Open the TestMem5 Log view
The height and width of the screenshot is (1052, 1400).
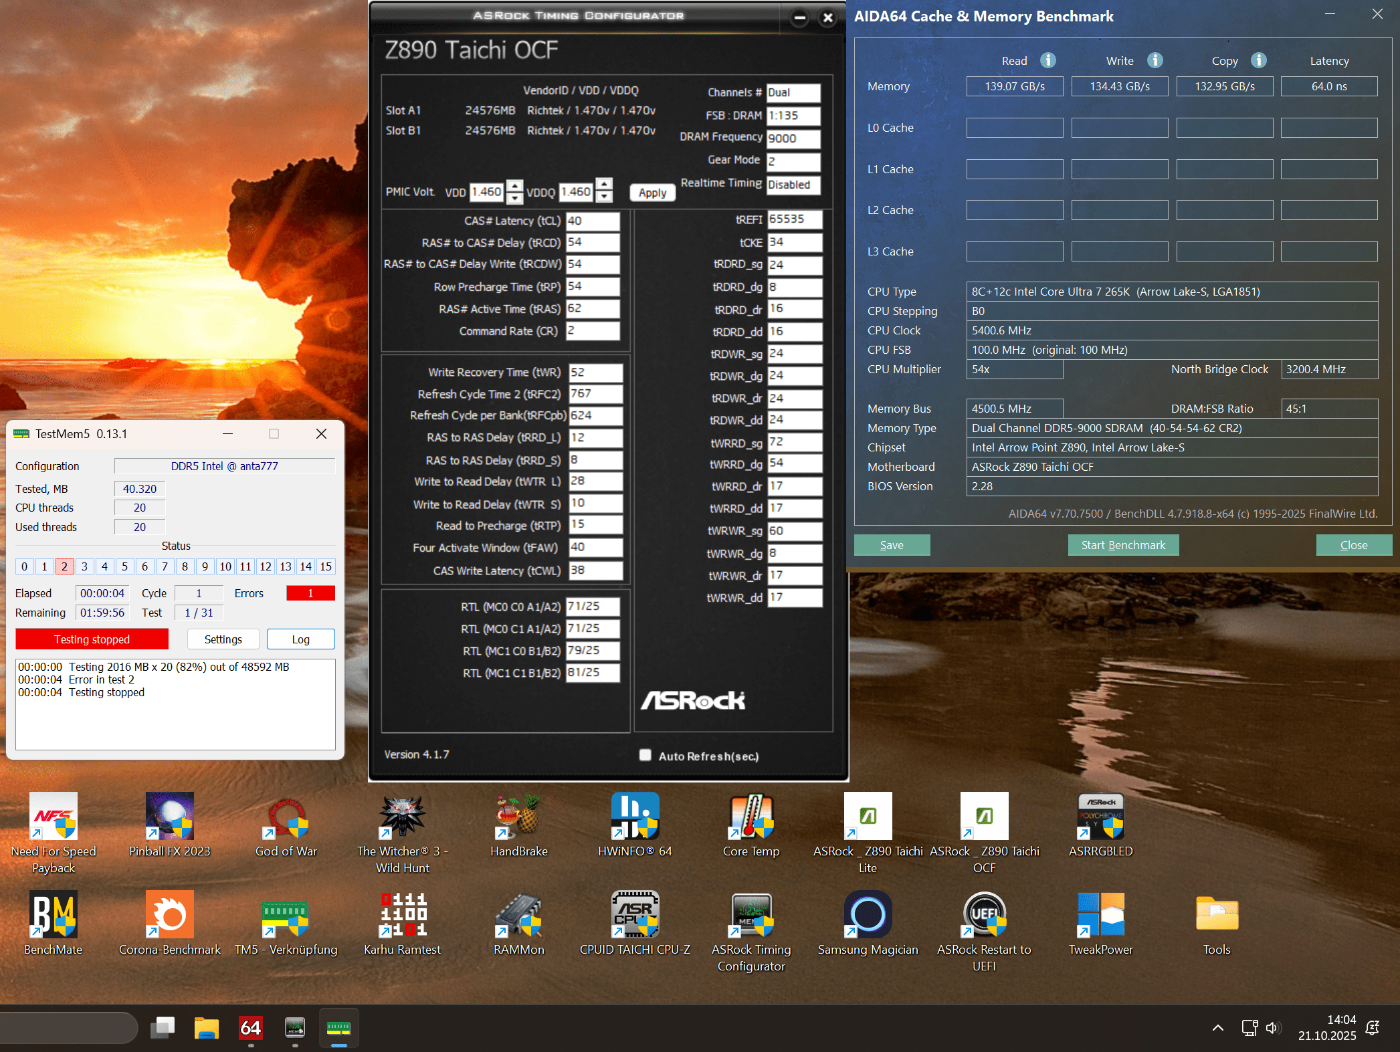[300, 639]
